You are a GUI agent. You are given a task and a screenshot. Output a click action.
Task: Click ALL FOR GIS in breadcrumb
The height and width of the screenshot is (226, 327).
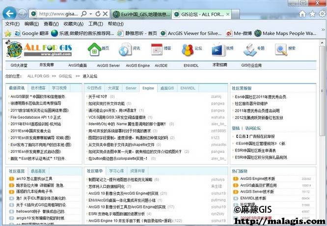[x=38, y=76]
